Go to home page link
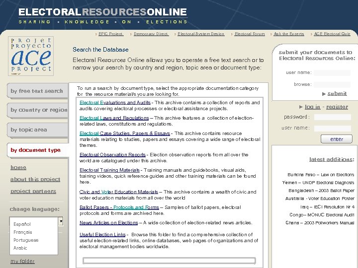358x268 pixels. coord(18,168)
